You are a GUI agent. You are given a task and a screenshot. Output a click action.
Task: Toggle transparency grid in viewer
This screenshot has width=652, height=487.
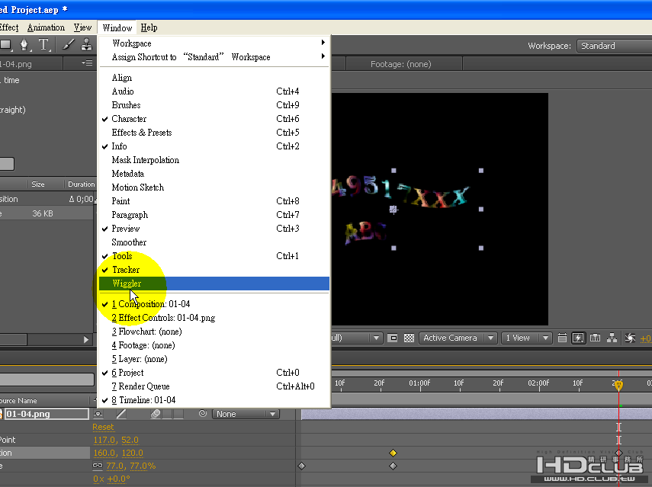[410, 338]
